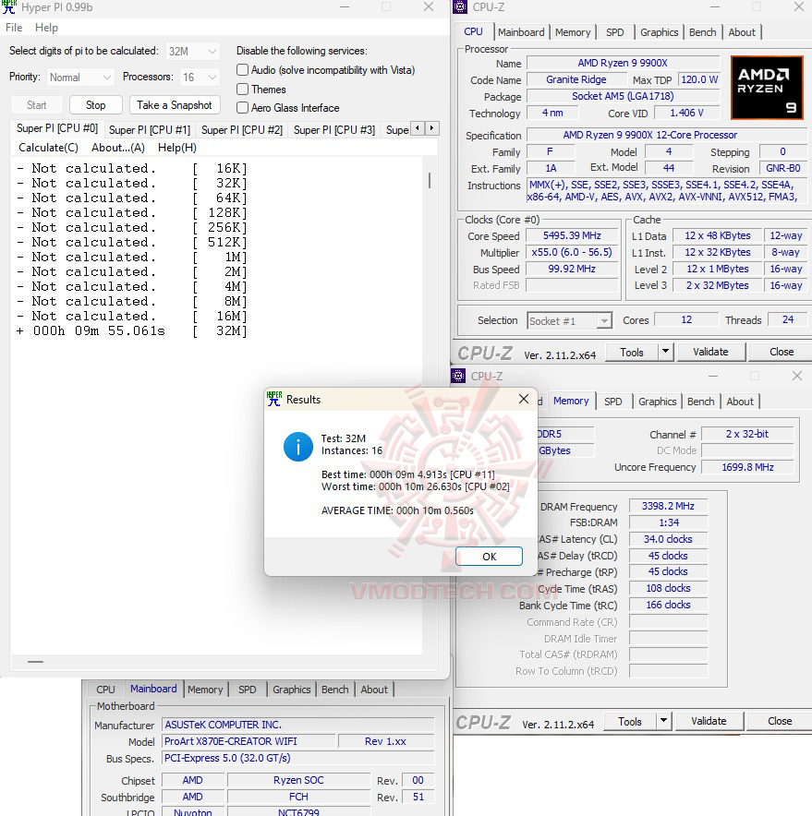812x816 pixels.
Task: Click the top CPU-Z window title icon
Action: tap(460, 6)
